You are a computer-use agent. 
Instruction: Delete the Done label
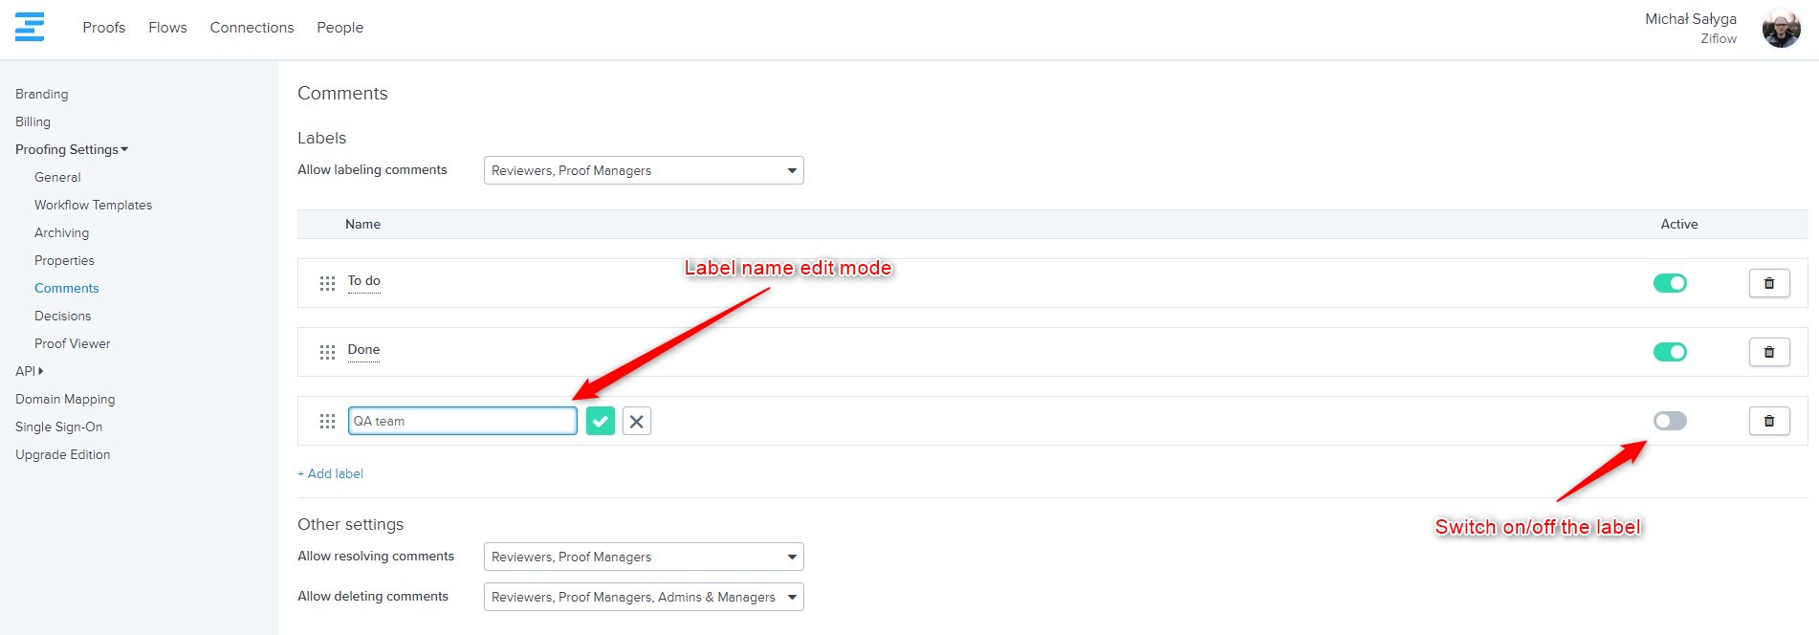[x=1768, y=352]
